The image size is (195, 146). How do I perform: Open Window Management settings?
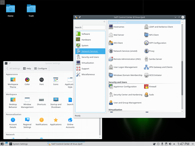click(x=27, y=103)
